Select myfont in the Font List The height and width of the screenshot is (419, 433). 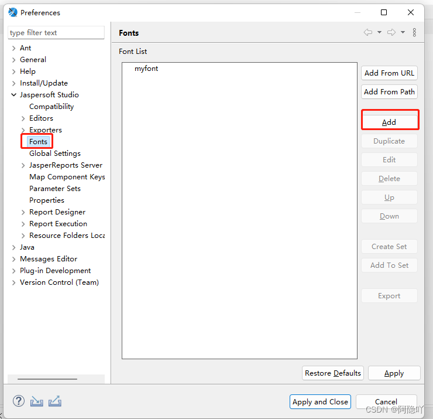[x=146, y=69]
